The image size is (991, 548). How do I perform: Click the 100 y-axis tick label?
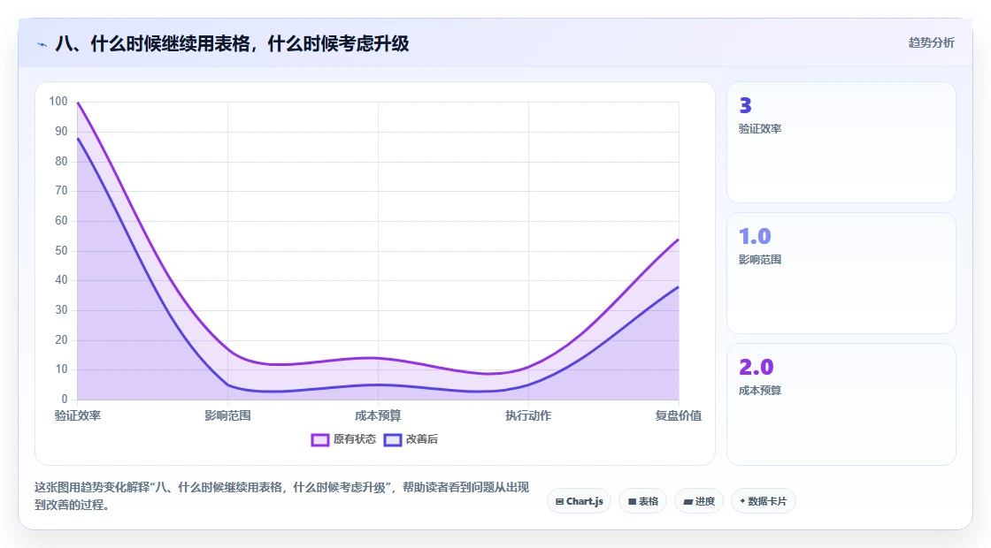pyautogui.click(x=58, y=102)
